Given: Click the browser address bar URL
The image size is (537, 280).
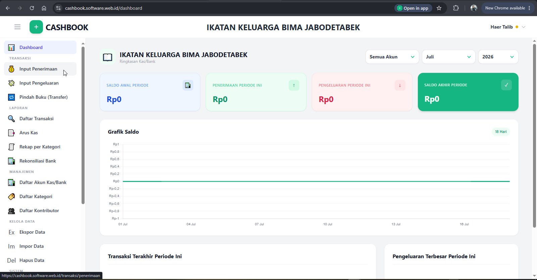Looking at the screenshot, I should click(103, 8).
